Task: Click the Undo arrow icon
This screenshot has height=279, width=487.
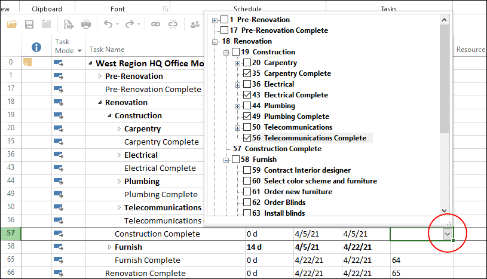Action: click(108, 24)
